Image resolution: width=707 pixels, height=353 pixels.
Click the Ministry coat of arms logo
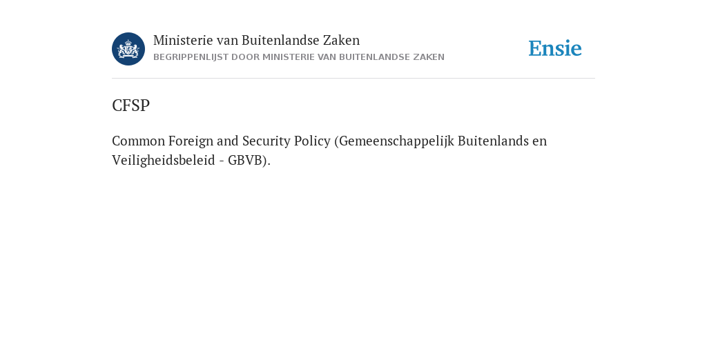click(x=128, y=49)
